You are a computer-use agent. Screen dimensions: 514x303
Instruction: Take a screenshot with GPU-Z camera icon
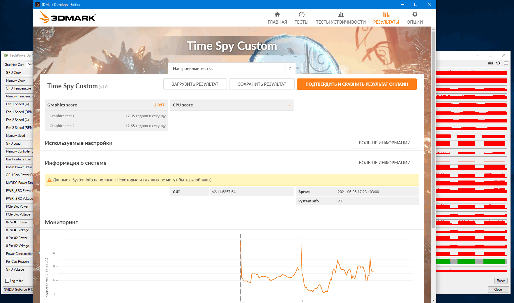(x=491, y=63)
